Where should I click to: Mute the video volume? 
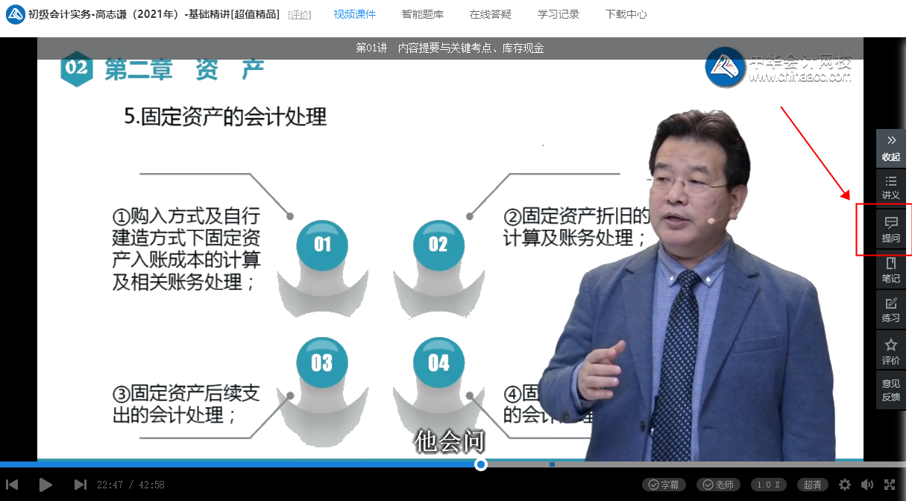(867, 485)
